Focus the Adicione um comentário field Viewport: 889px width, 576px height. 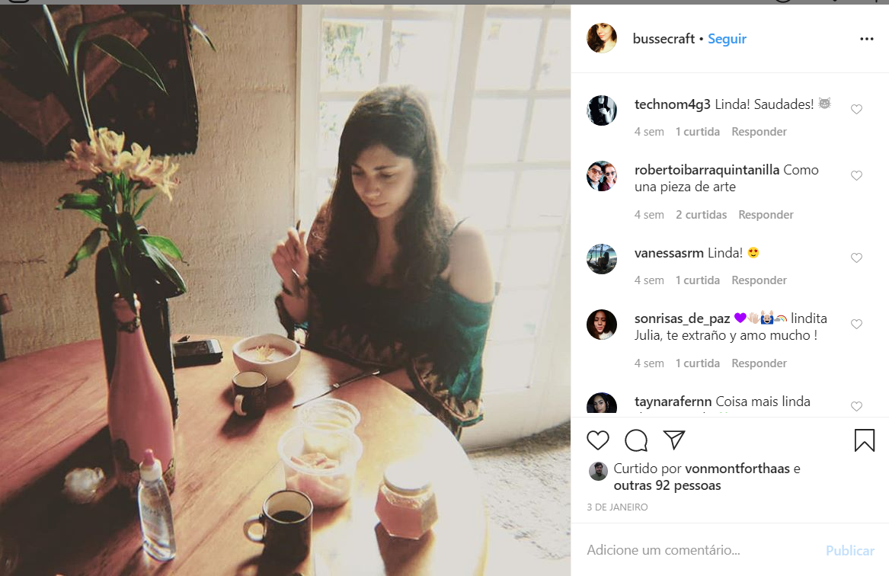pos(700,550)
